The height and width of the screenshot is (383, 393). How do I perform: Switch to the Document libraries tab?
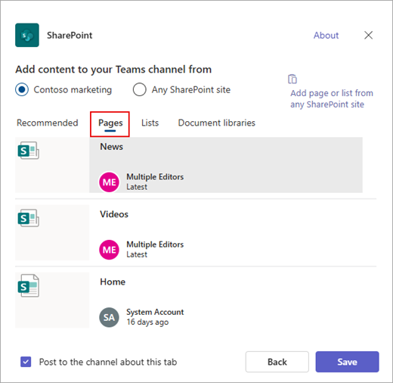[x=217, y=123]
